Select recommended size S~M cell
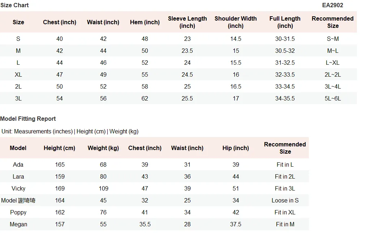Image resolution: width=367 pixels, height=235 pixels. coord(333,39)
